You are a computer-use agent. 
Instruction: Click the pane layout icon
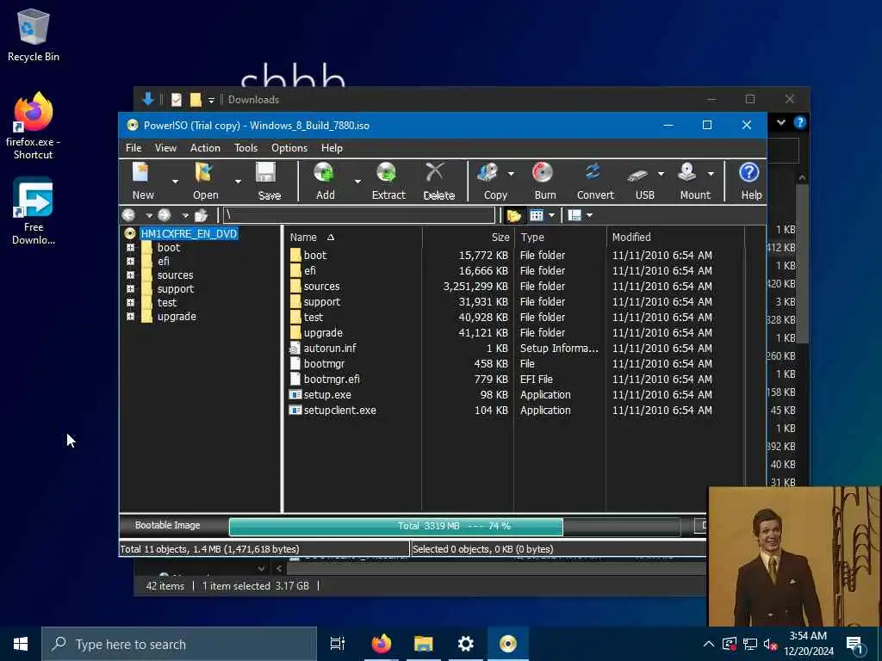(x=575, y=215)
